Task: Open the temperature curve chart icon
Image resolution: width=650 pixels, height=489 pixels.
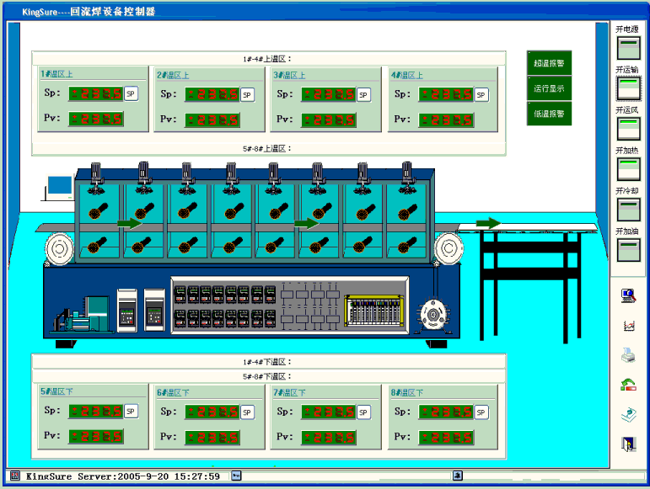Action: pyautogui.click(x=628, y=326)
